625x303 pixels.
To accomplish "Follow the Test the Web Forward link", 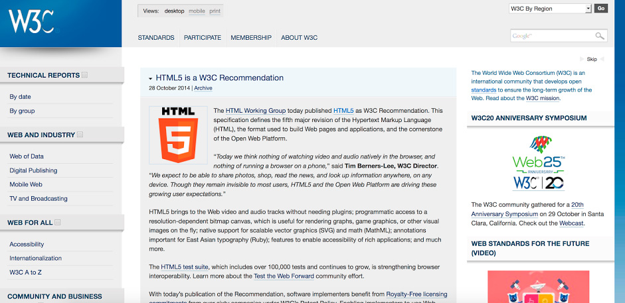I will coord(284,276).
